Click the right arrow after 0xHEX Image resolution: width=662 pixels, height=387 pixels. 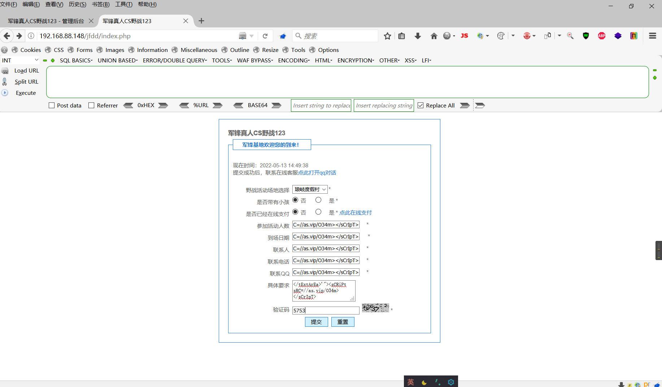163,105
